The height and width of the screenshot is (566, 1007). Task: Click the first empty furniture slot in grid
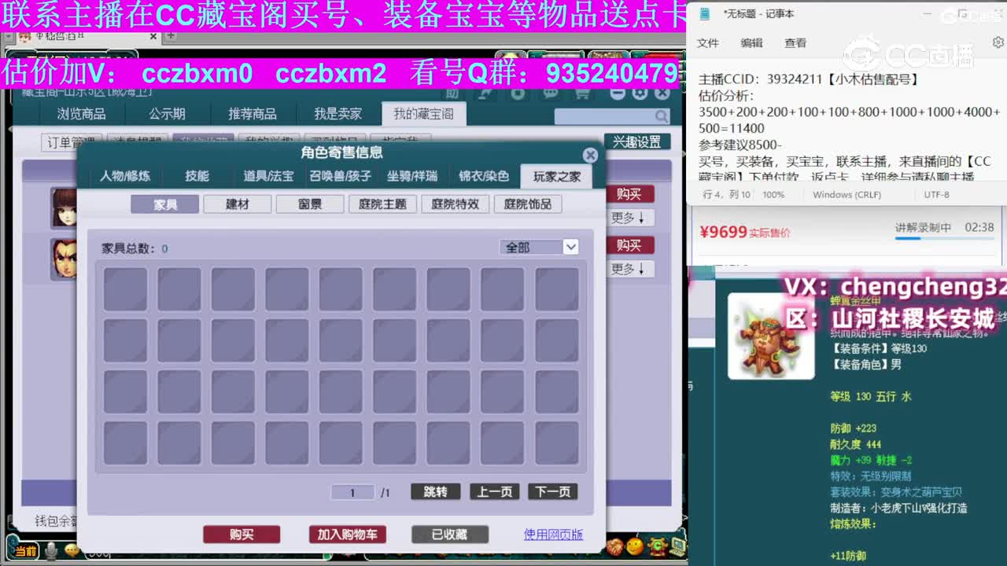[x=125, y=289]
